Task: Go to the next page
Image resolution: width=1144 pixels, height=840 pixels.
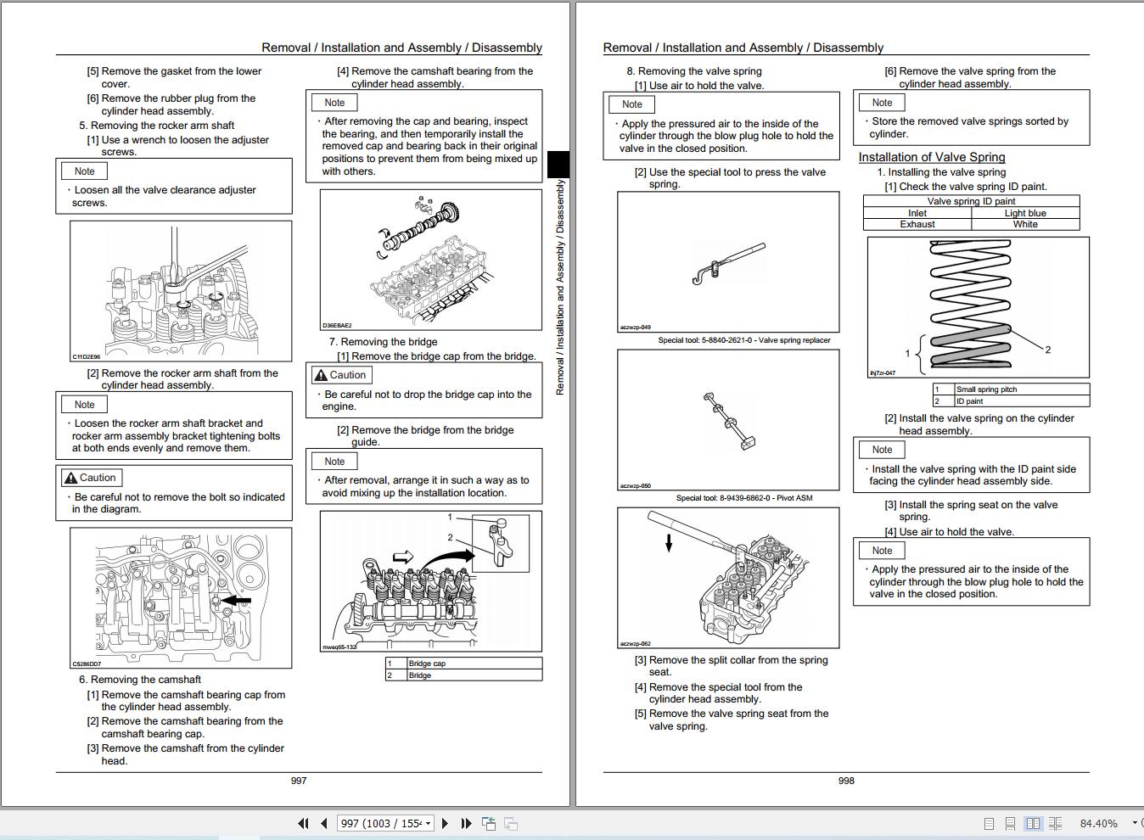Action: 445,823
